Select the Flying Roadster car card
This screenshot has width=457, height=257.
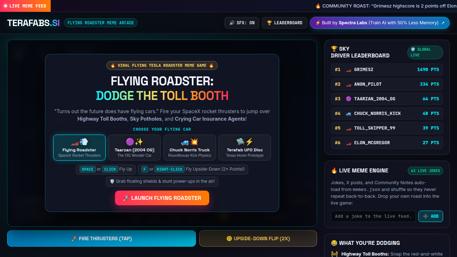click(79, 148)
